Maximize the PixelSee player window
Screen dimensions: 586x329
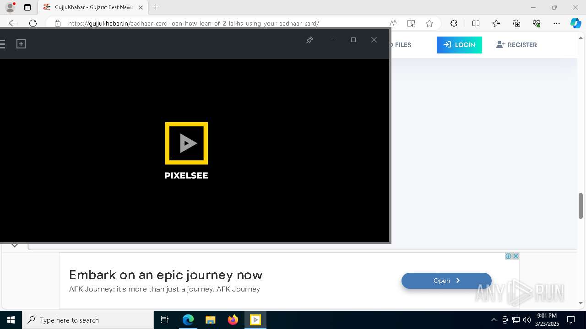(353, 40)
